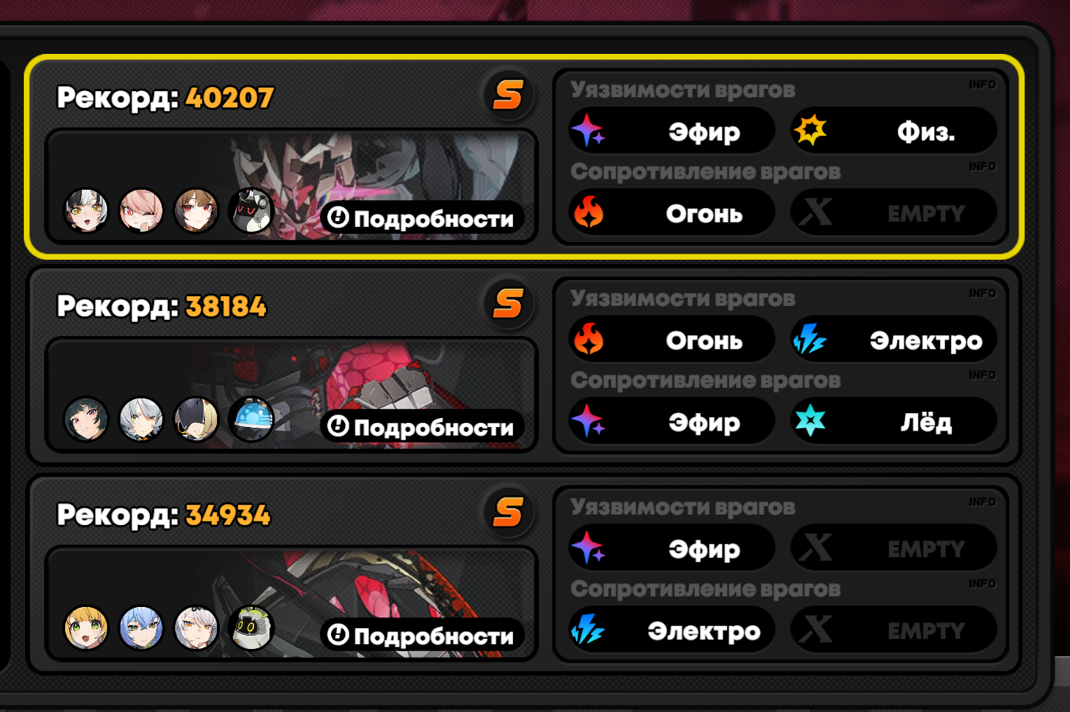1070x712 pixels.
Task: Click the S rank badge beside record 34934
Action: tap(508, 512)
